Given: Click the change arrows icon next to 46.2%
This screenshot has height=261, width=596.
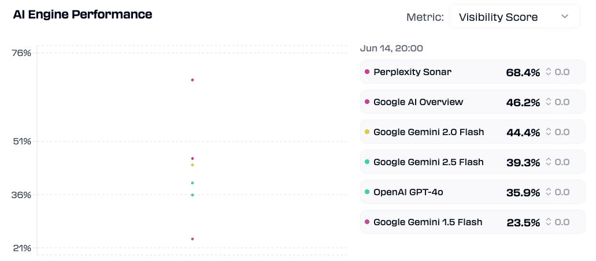Looking at the screenshot, I should click(548, 102).
